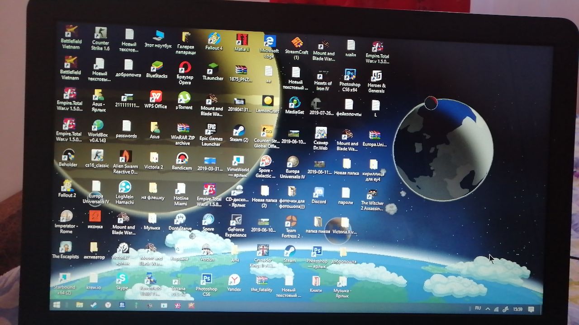Open the Этот ноутбук desktop icon
The width and height of the screenshot is (579, 325).
click(x=158, y=39)
